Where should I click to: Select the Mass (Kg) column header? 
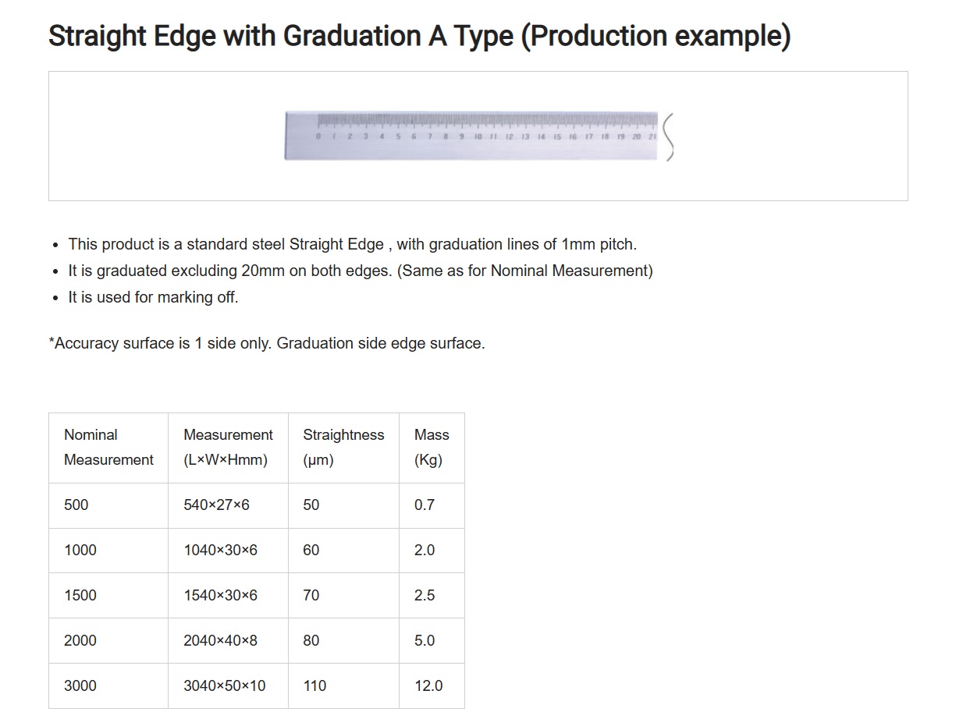[x=432, y=448]
